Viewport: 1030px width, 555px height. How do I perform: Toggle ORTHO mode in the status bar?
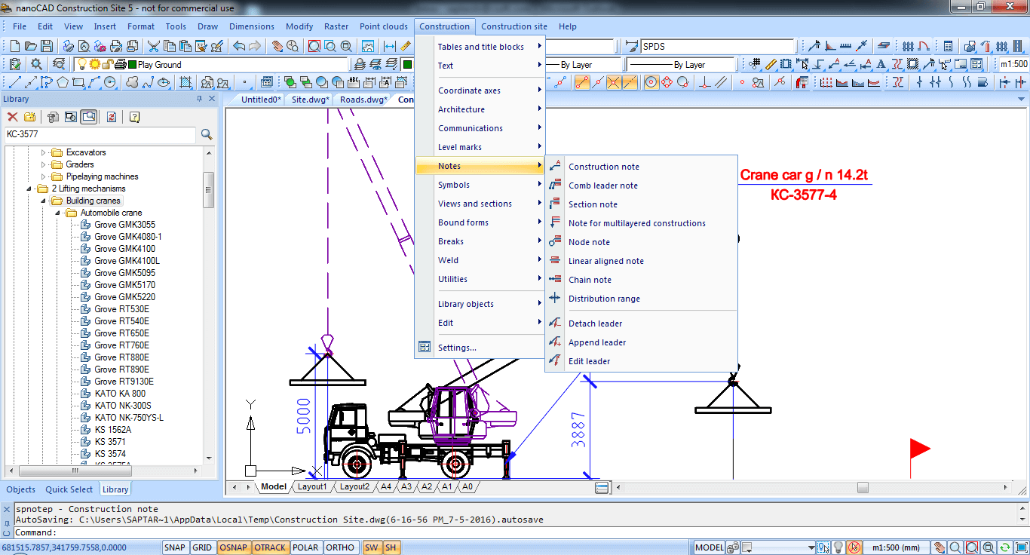coord(340,547)
